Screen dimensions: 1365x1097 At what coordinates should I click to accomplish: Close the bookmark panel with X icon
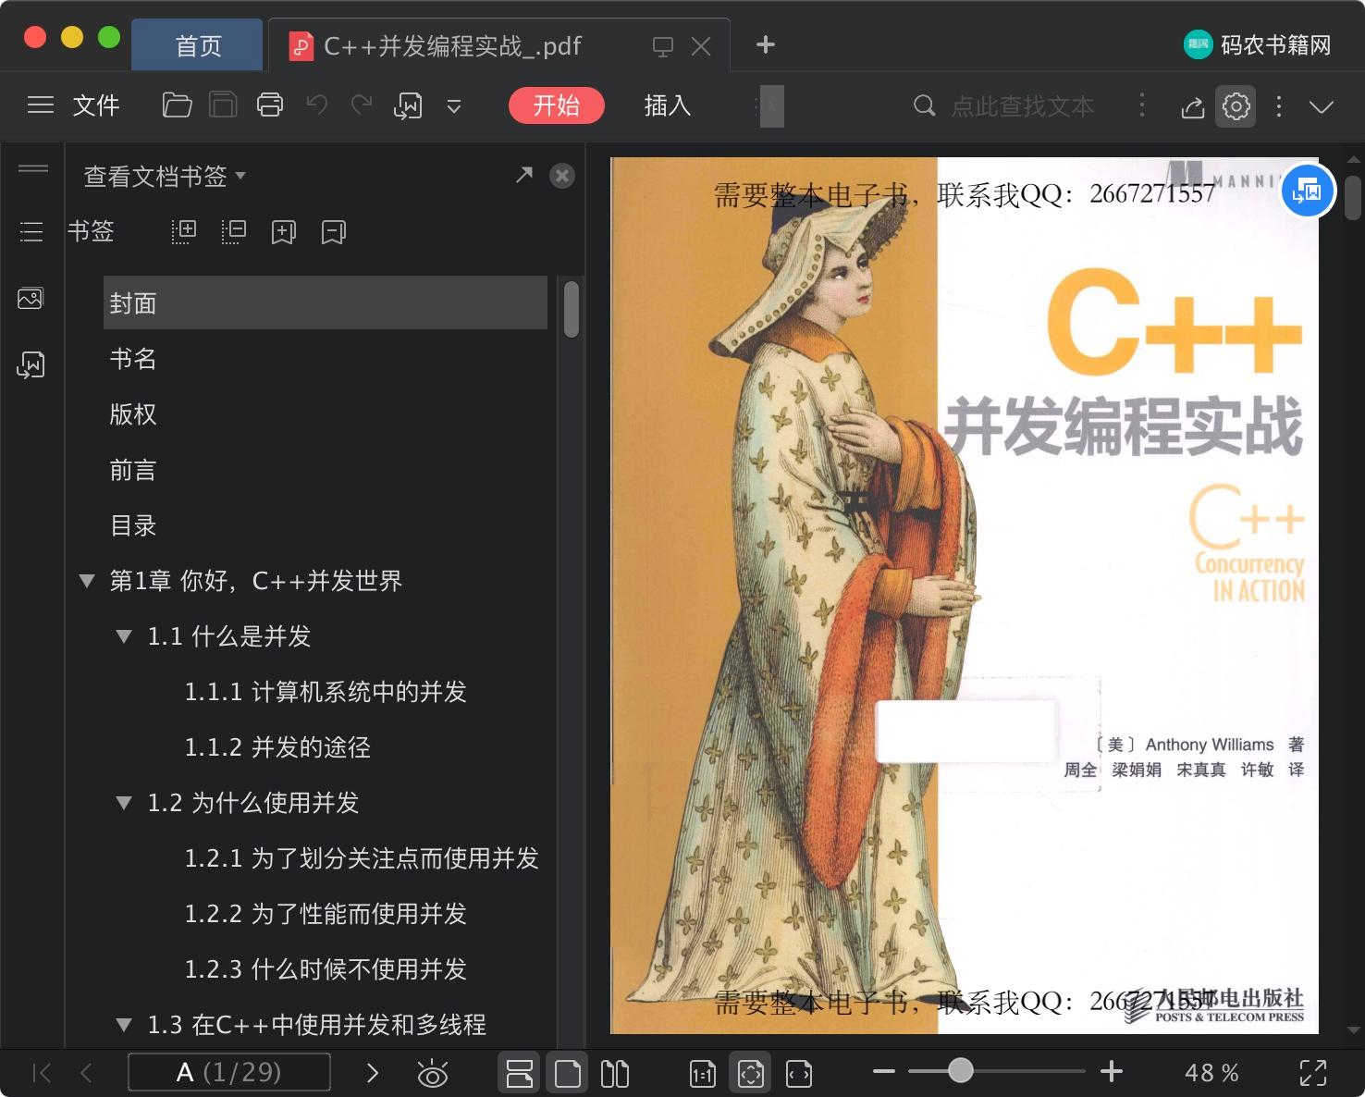click(x=561, y=176)
